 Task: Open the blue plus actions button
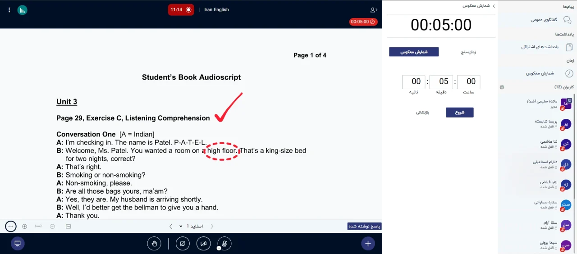pos(368,244)
